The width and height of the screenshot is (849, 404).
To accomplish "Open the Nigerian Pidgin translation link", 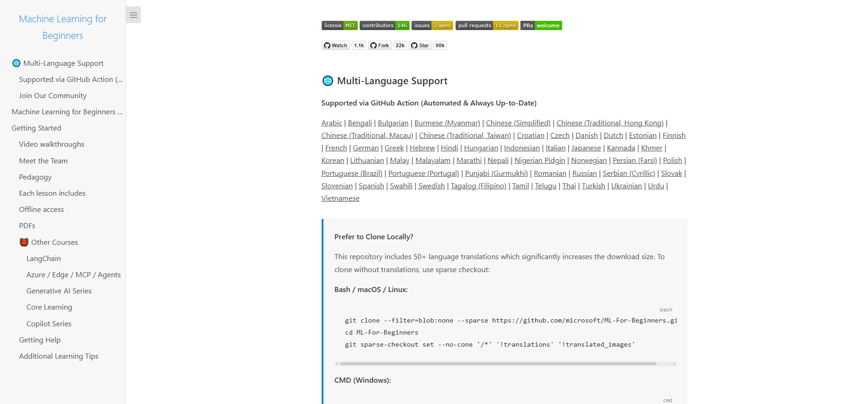I will click(x=540, y=161).
